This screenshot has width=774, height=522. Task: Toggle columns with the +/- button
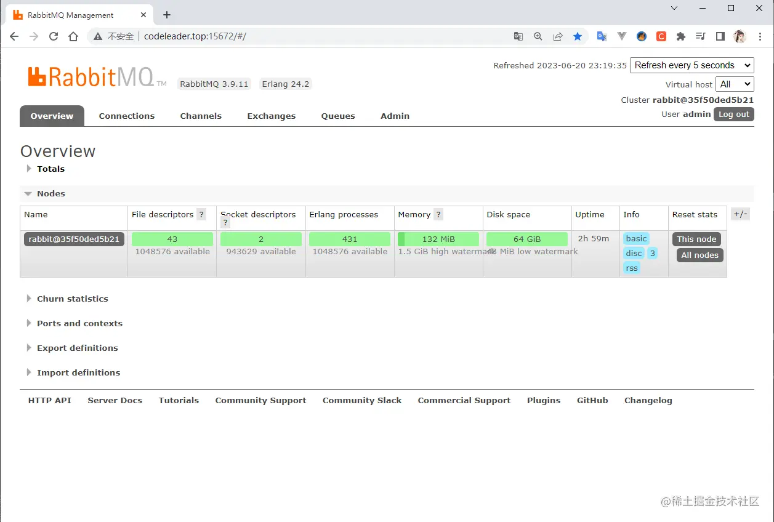740,214
